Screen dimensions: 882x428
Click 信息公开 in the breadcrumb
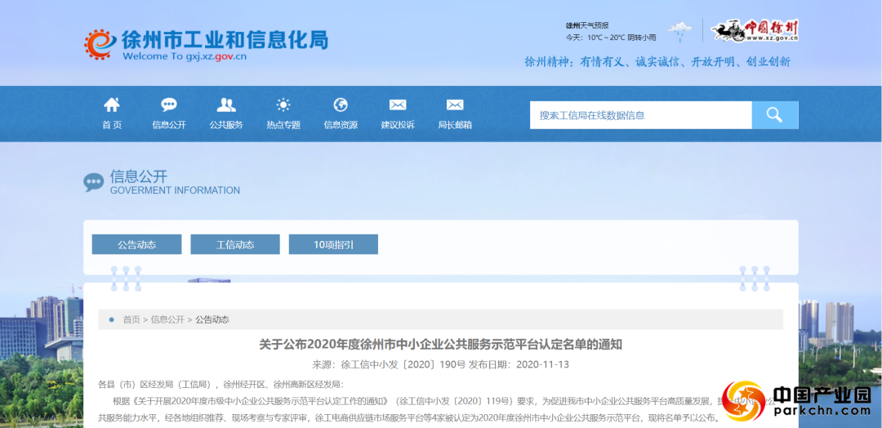(167, 319)
